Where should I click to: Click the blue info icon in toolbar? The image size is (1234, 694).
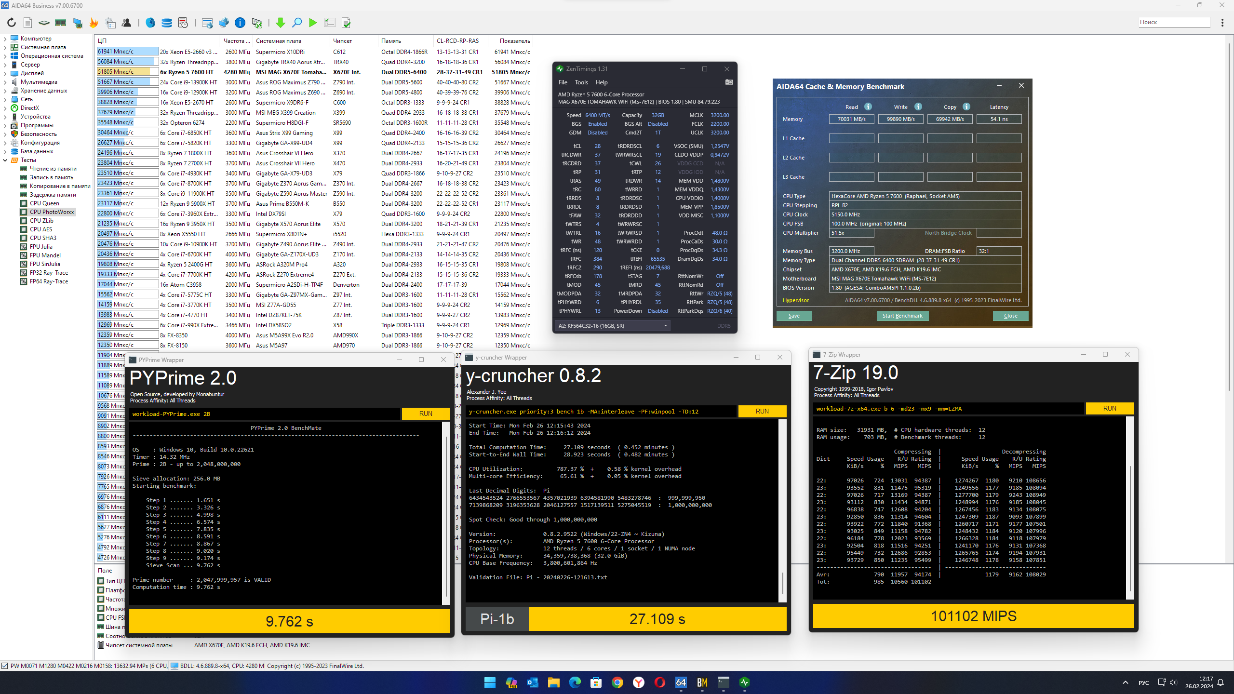click(240, 23)
